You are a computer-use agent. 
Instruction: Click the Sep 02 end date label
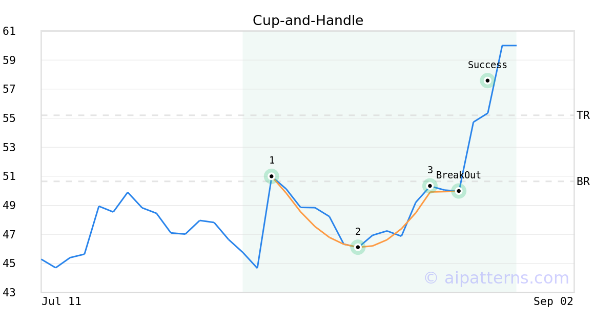(553, 301)
